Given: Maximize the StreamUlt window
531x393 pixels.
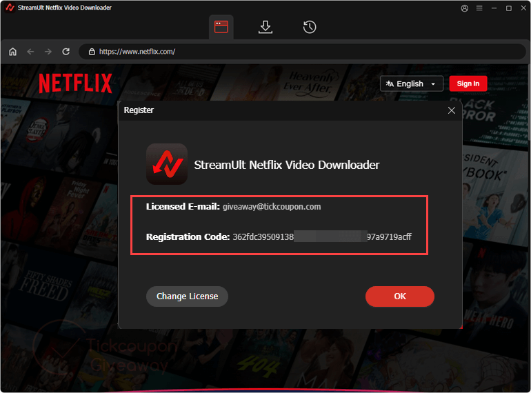Looking at the screenshot, I should point(509,8).
